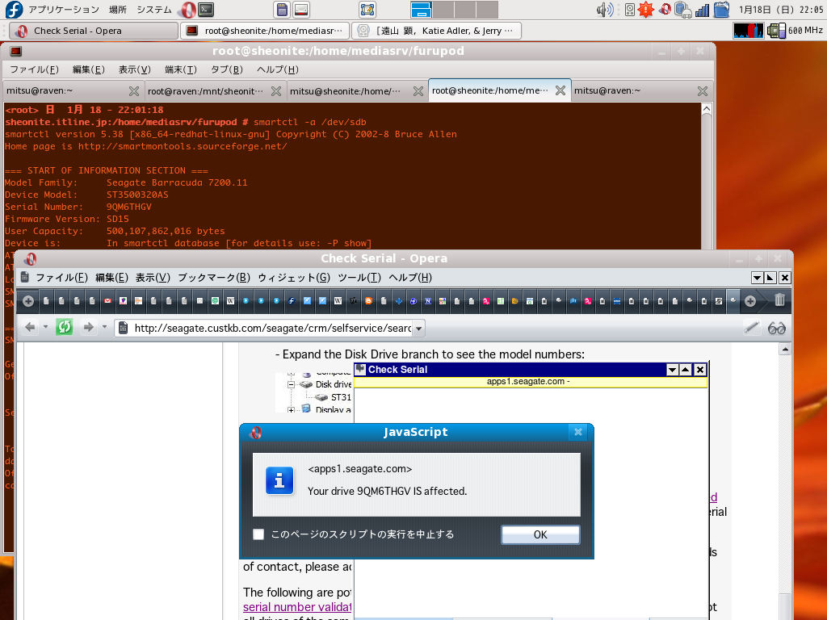This screenshot has width=827, height=620.
Task: Click the Opera trash can icon
Action: click(x=779, y=300)
